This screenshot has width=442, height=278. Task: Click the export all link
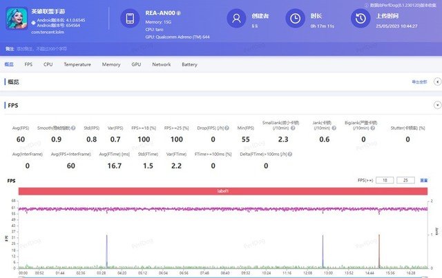pyautogui.click(x=419, y=81)
